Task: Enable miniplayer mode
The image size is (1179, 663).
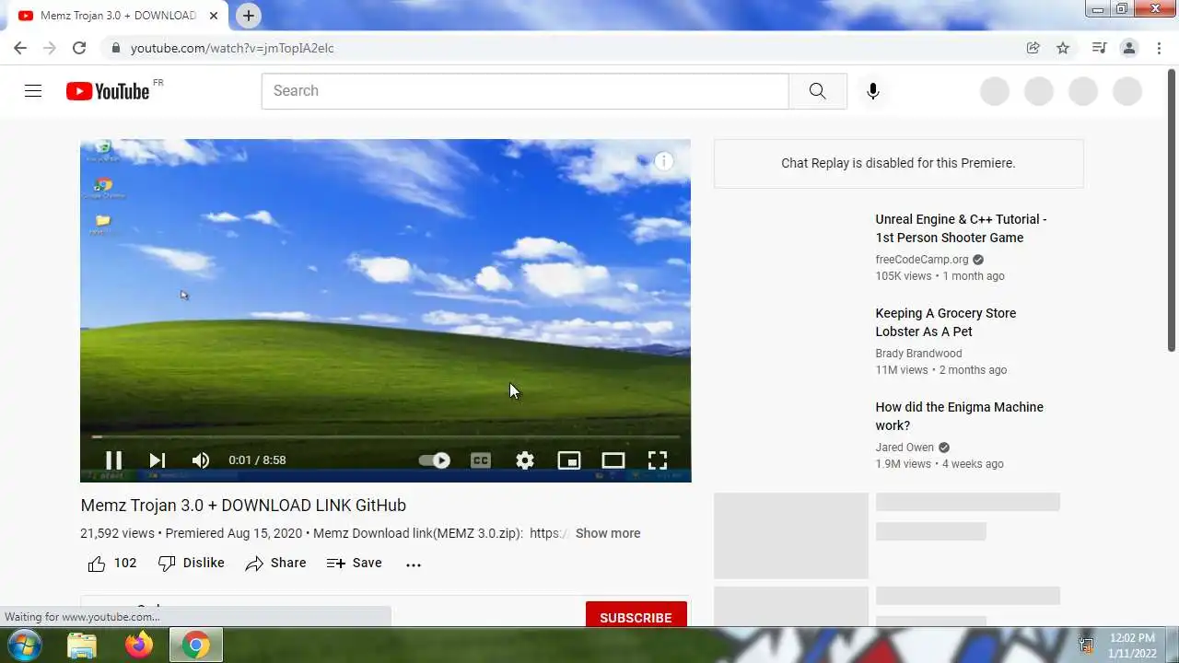Action: click(x=569, y=460)
